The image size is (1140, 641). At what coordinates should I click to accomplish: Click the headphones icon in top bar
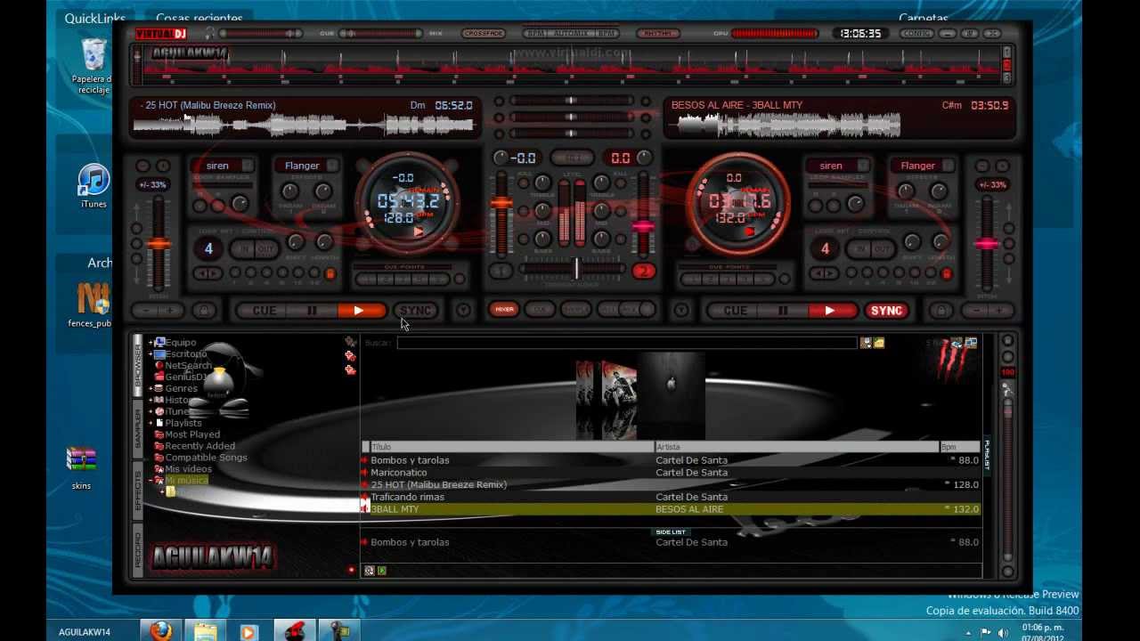[210, 34]
